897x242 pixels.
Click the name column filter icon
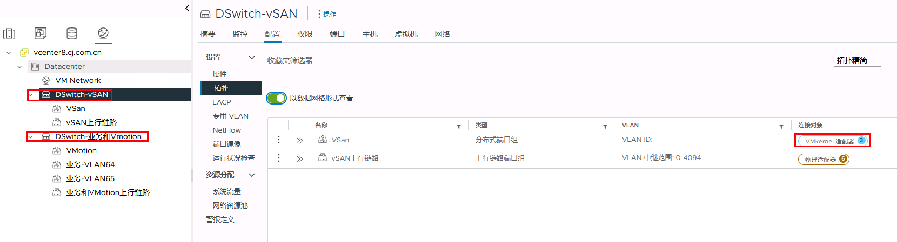click(458, 126)
